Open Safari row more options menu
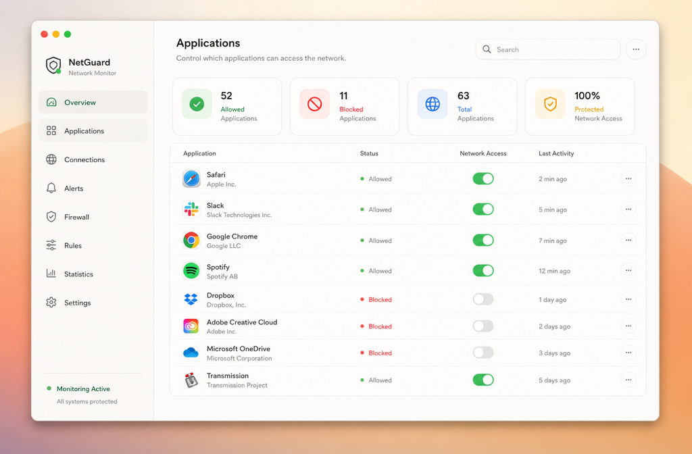Image resolution: width=692 pixels, height=454 pixels. tap(628, 178)
